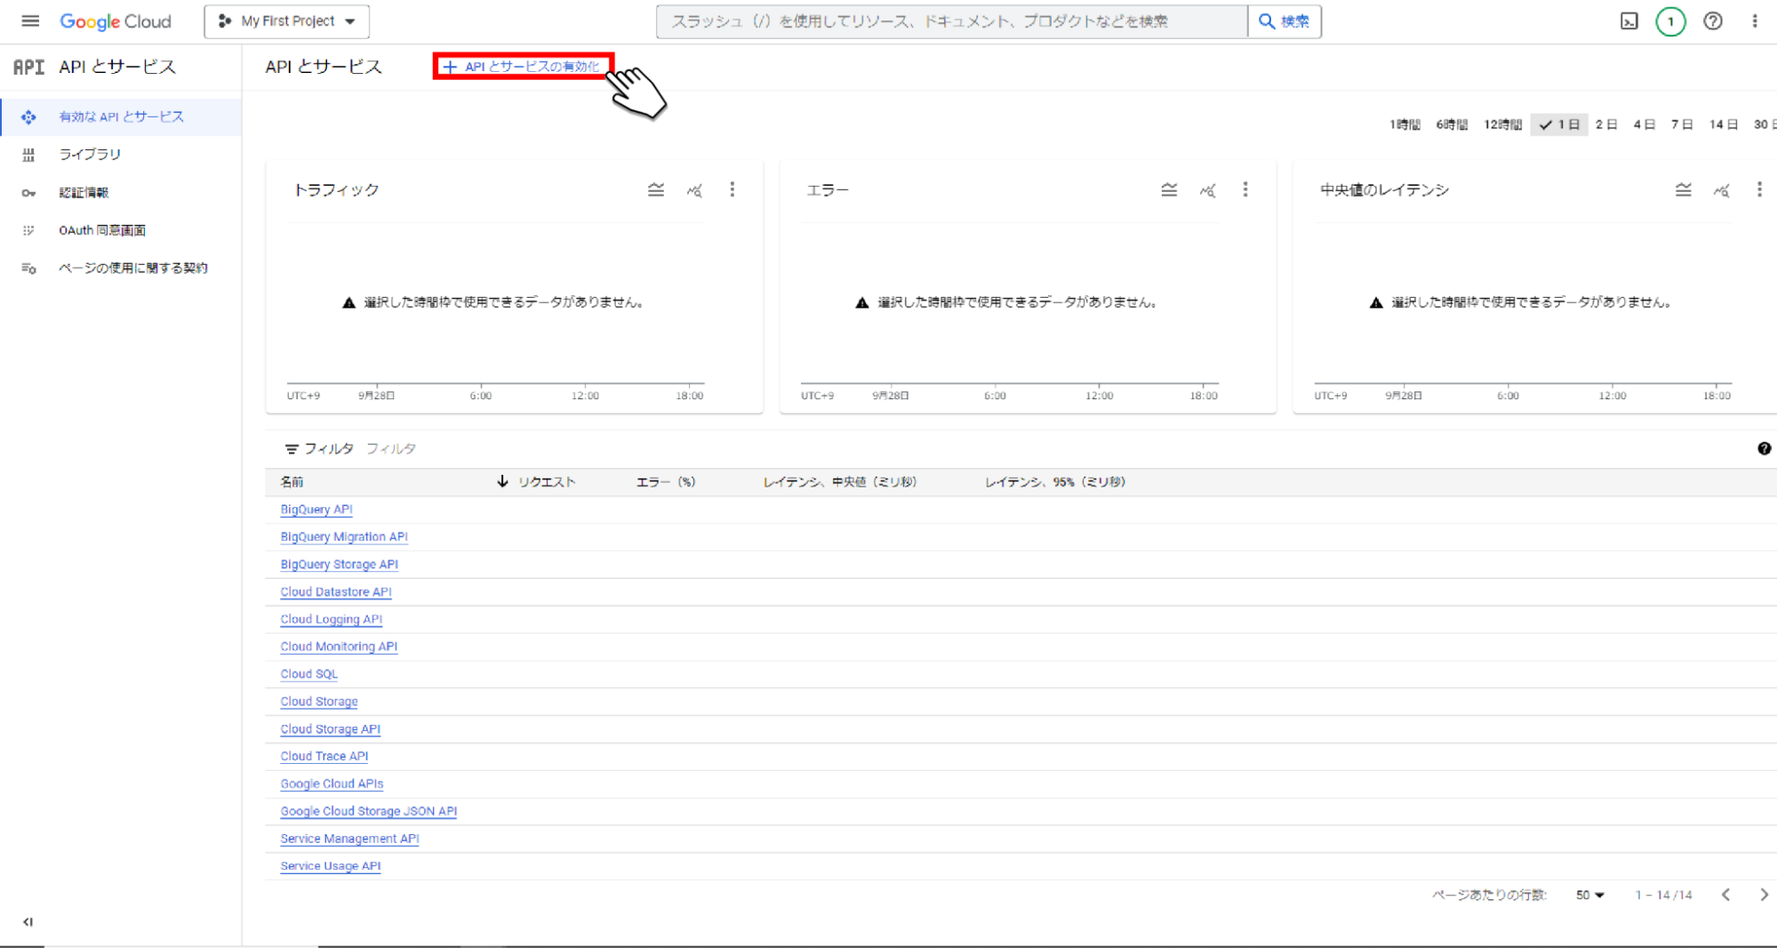1777x948 pixels.
Task: Open more options on トラフィック chart
Action: pyautogui.click(x=732, y=189)
